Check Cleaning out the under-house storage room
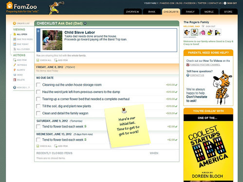 click(38, 85)
